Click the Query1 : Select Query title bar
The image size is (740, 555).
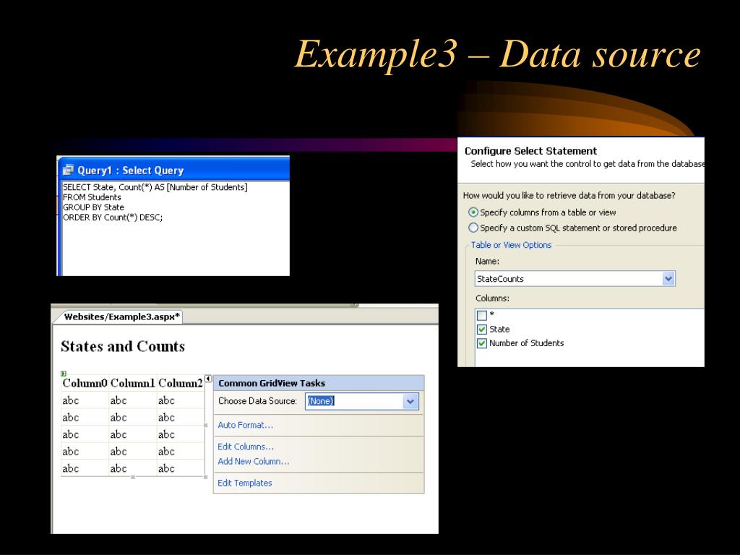173,170
